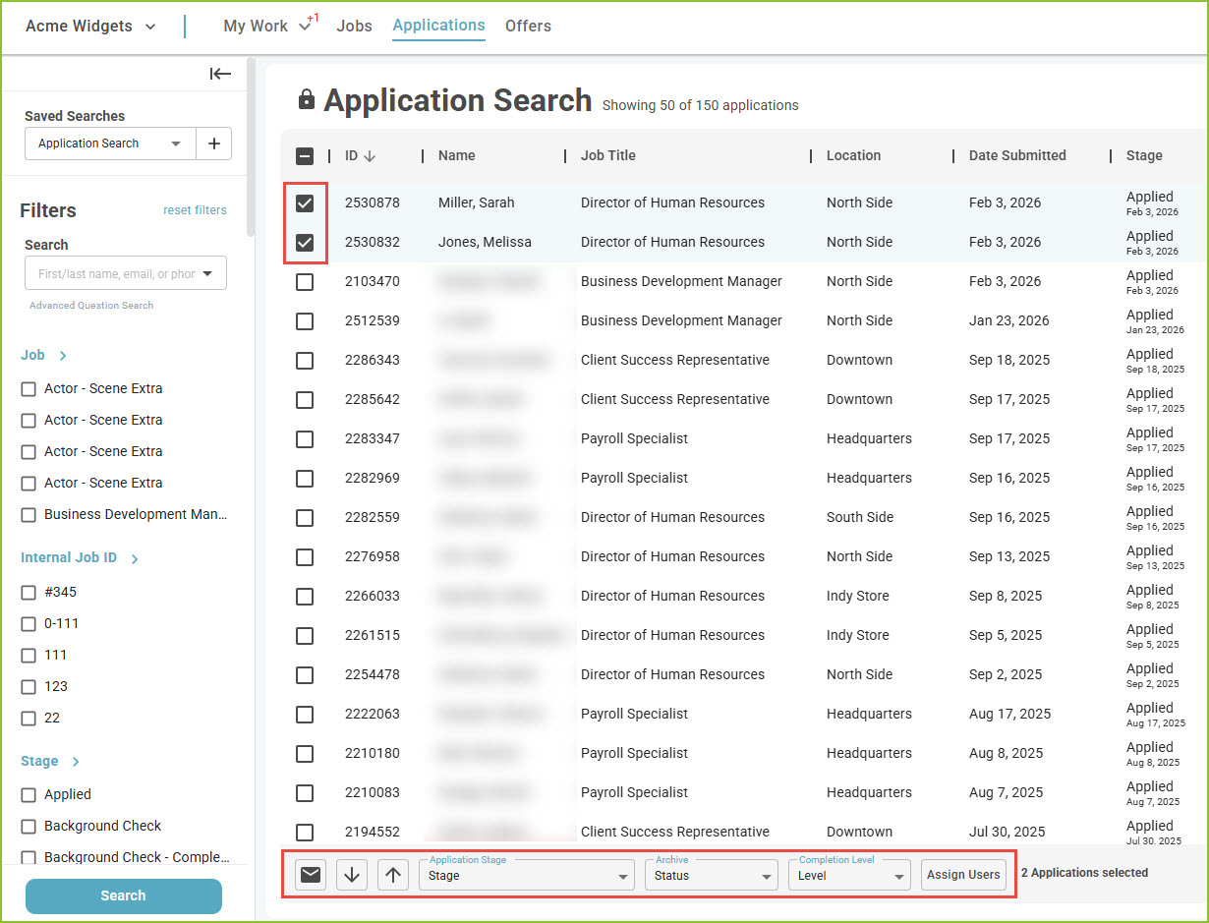Viewport: 1209px width, 923px height.
Task: Go to the My Work tab
Action: [x=256, y=27]
